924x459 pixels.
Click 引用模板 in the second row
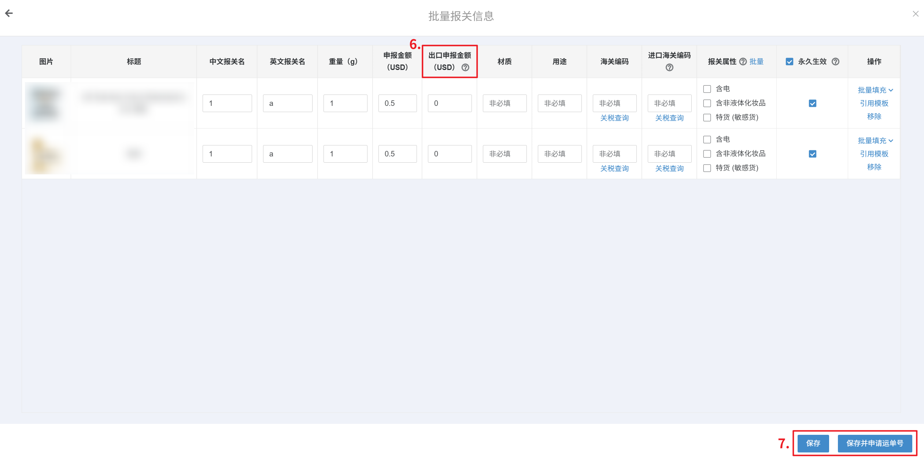click(x=874, y=154)
